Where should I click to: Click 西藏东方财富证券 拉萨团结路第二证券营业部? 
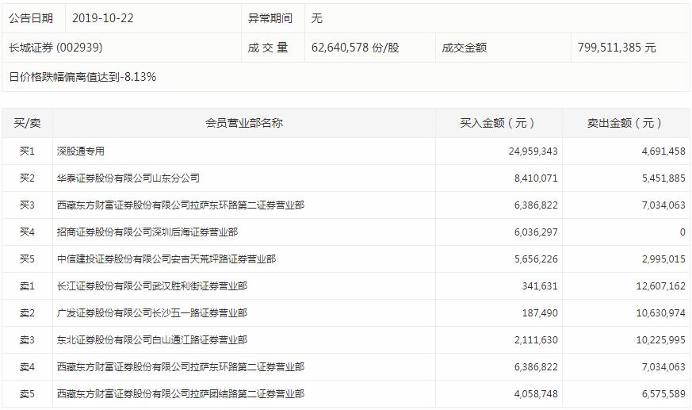point(181,393)
